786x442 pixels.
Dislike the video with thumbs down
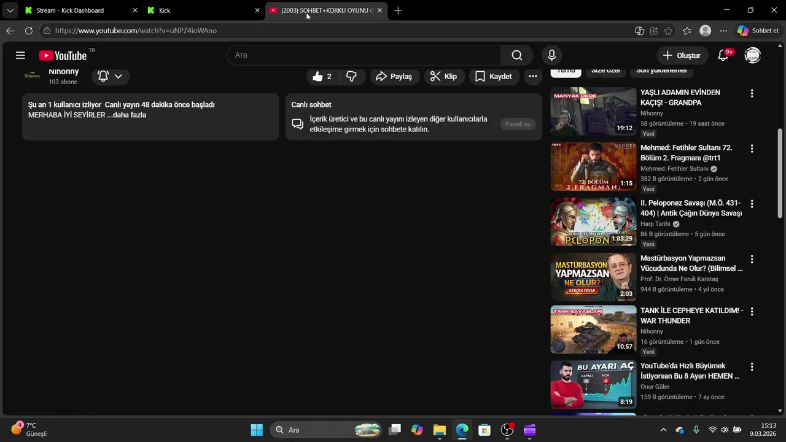point(352,76)
